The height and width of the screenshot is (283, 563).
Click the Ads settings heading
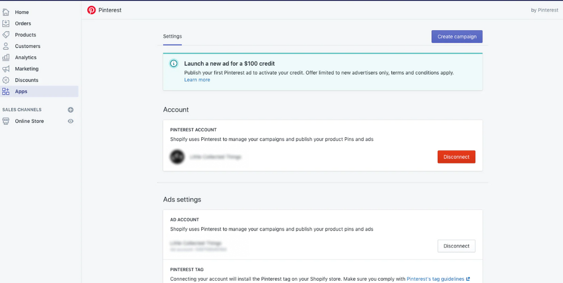click(x=182, y=200)
